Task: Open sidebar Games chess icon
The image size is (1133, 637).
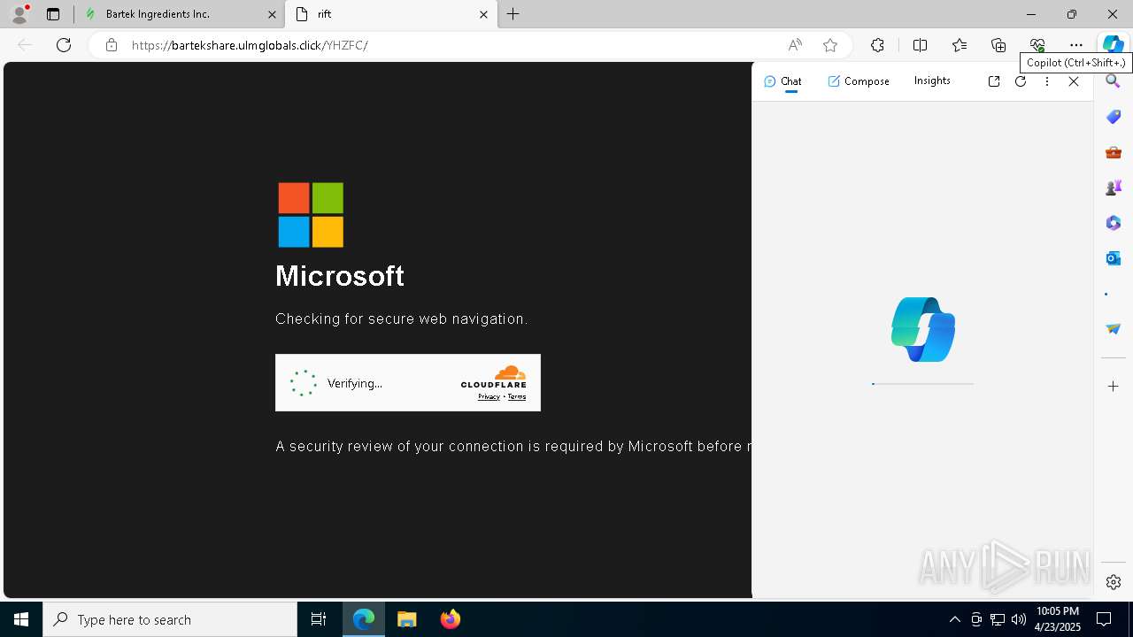Action: coord(1114,188)
